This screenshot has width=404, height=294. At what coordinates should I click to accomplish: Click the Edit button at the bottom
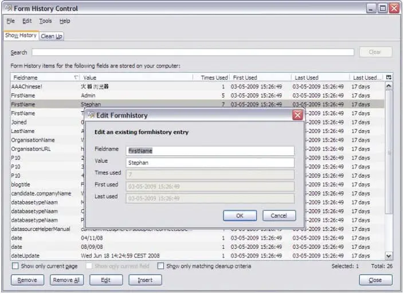coord(106,280)
